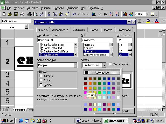This screenshot has width=166, height=124.
Task: Click the Microsoft E... taskbar button
Action: [x=116, y=121]
